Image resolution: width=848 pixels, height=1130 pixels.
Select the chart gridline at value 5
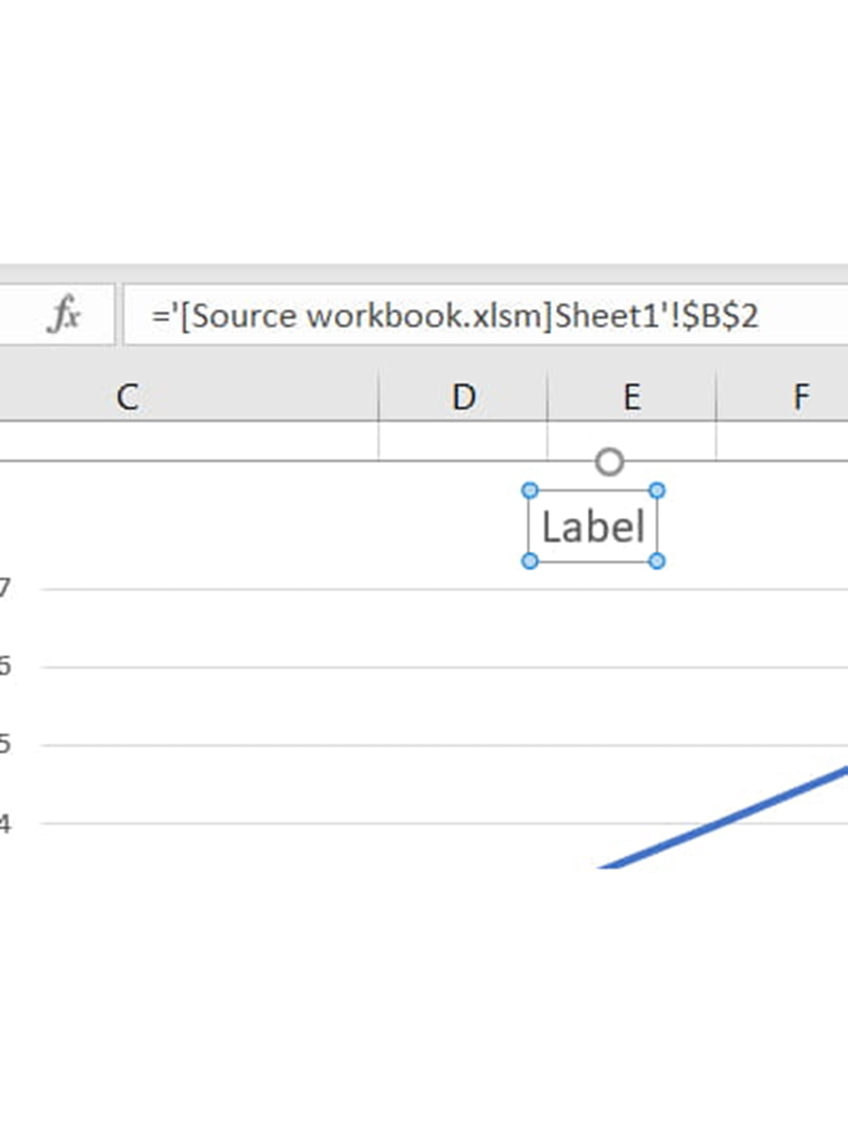point(318,745)
